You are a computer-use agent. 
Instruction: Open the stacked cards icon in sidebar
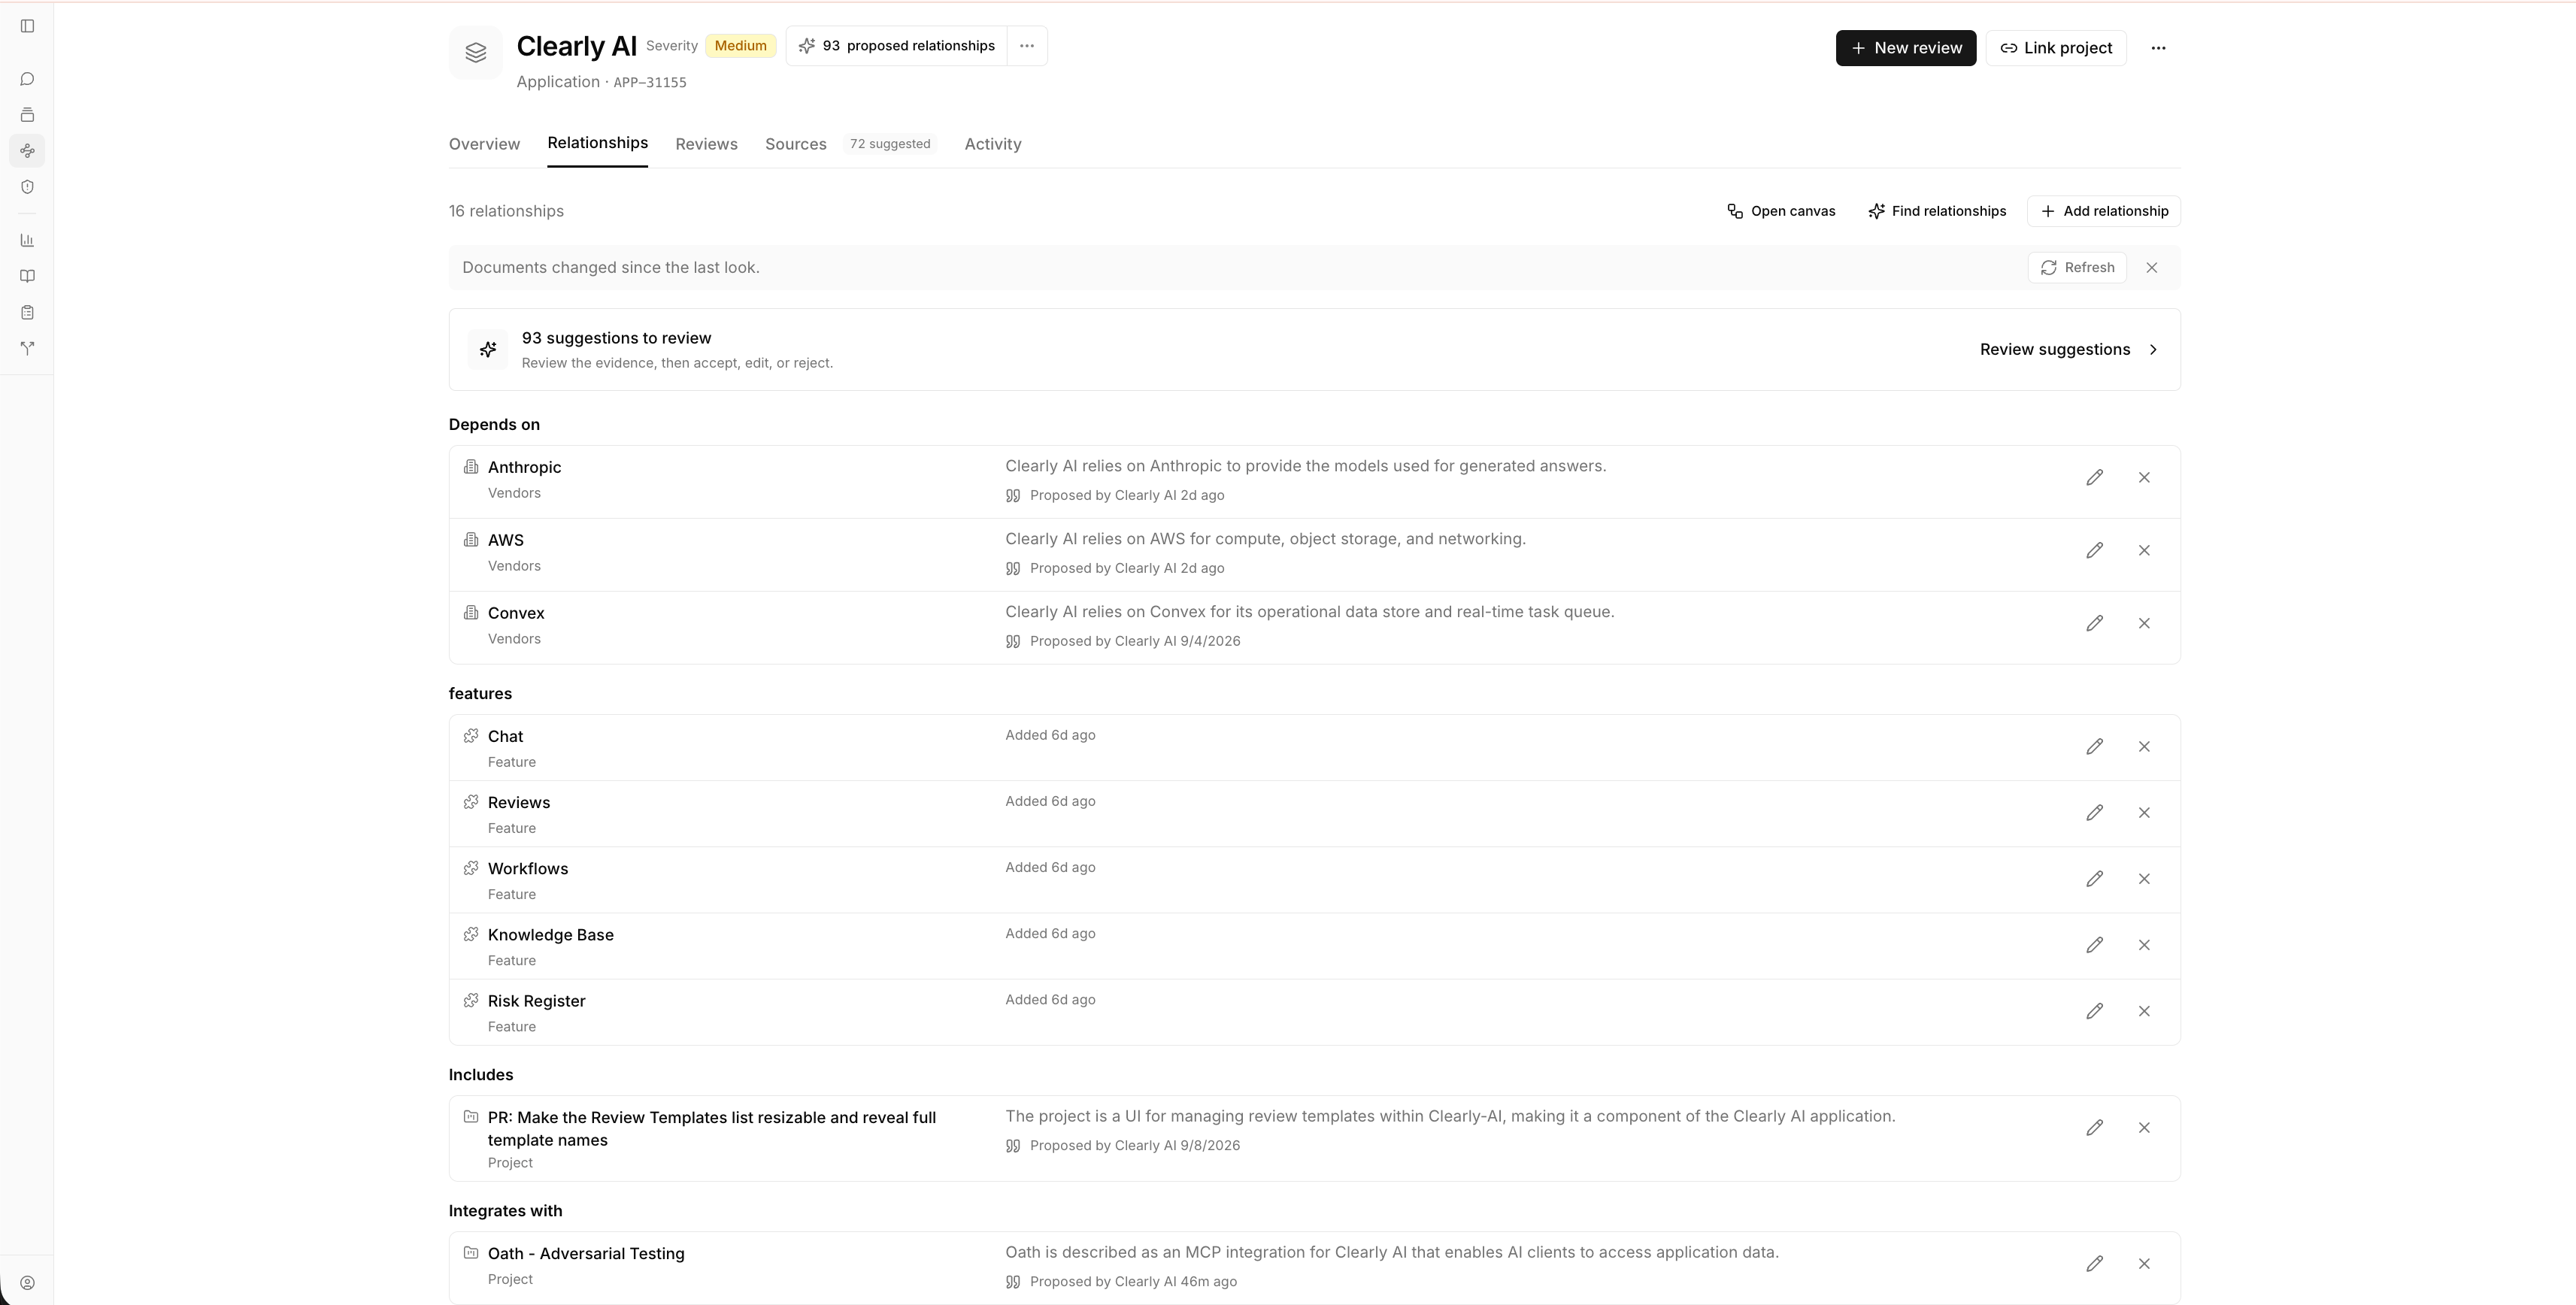tap(27, 115)
